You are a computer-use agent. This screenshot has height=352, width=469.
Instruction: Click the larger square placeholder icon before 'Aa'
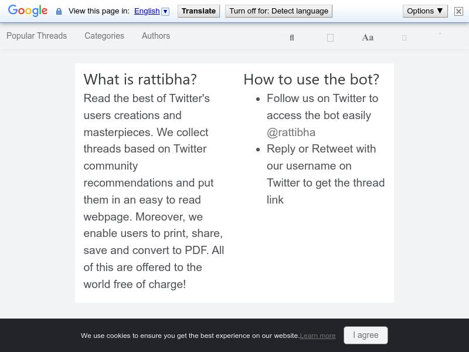coord(330,38)
